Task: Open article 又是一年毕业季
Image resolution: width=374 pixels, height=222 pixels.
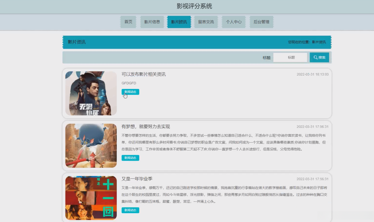Action: click(137, 179)
